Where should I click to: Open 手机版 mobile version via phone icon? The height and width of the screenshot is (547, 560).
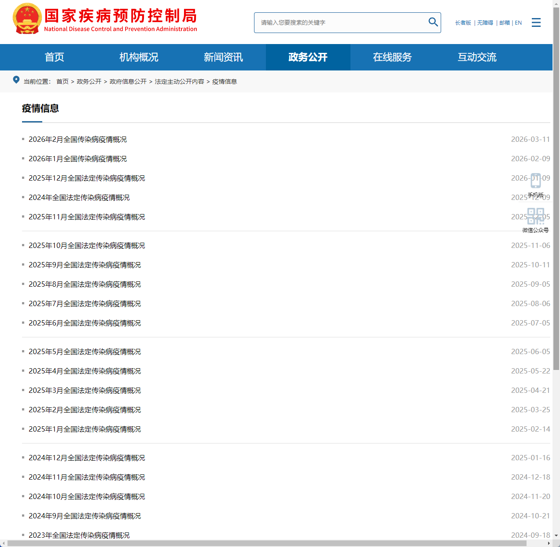pyautogui.click(x=535, y=181)
